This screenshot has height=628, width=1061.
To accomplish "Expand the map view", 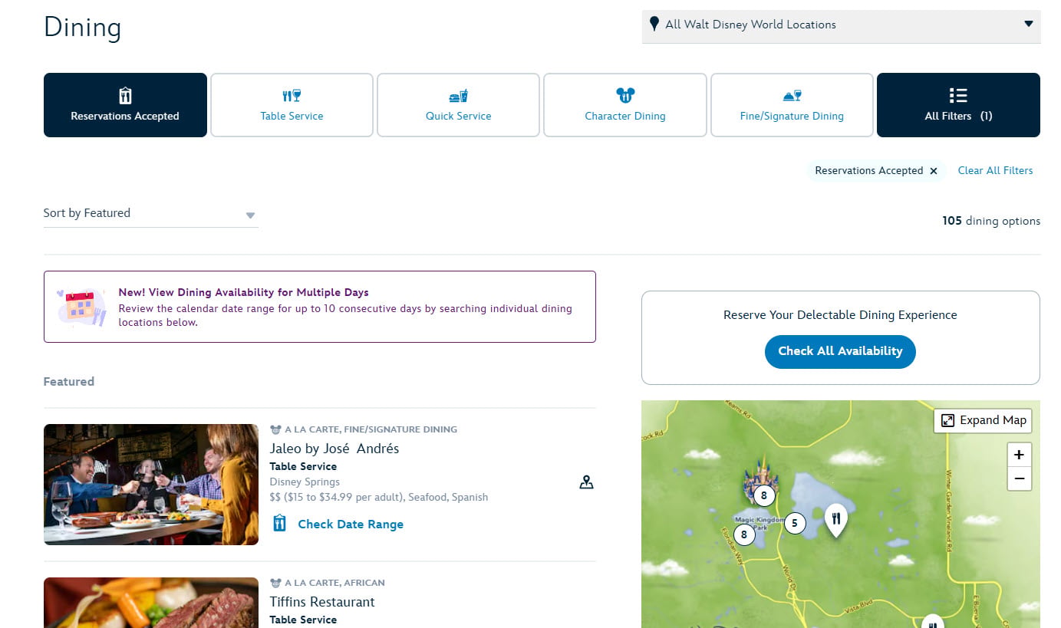I will pyautogui.click(x=983, y=420).
